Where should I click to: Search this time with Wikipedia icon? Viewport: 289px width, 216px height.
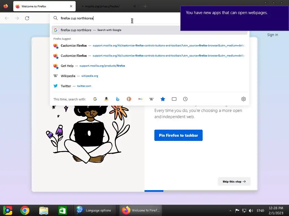tap(152, 99)
